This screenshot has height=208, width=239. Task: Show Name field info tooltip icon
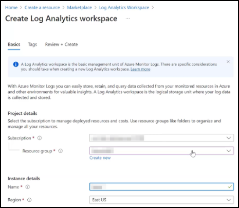click(28, 187)
